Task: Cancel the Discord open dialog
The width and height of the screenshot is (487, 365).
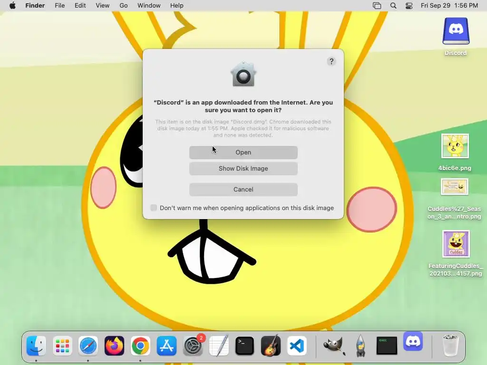Action: click(243, 189)
